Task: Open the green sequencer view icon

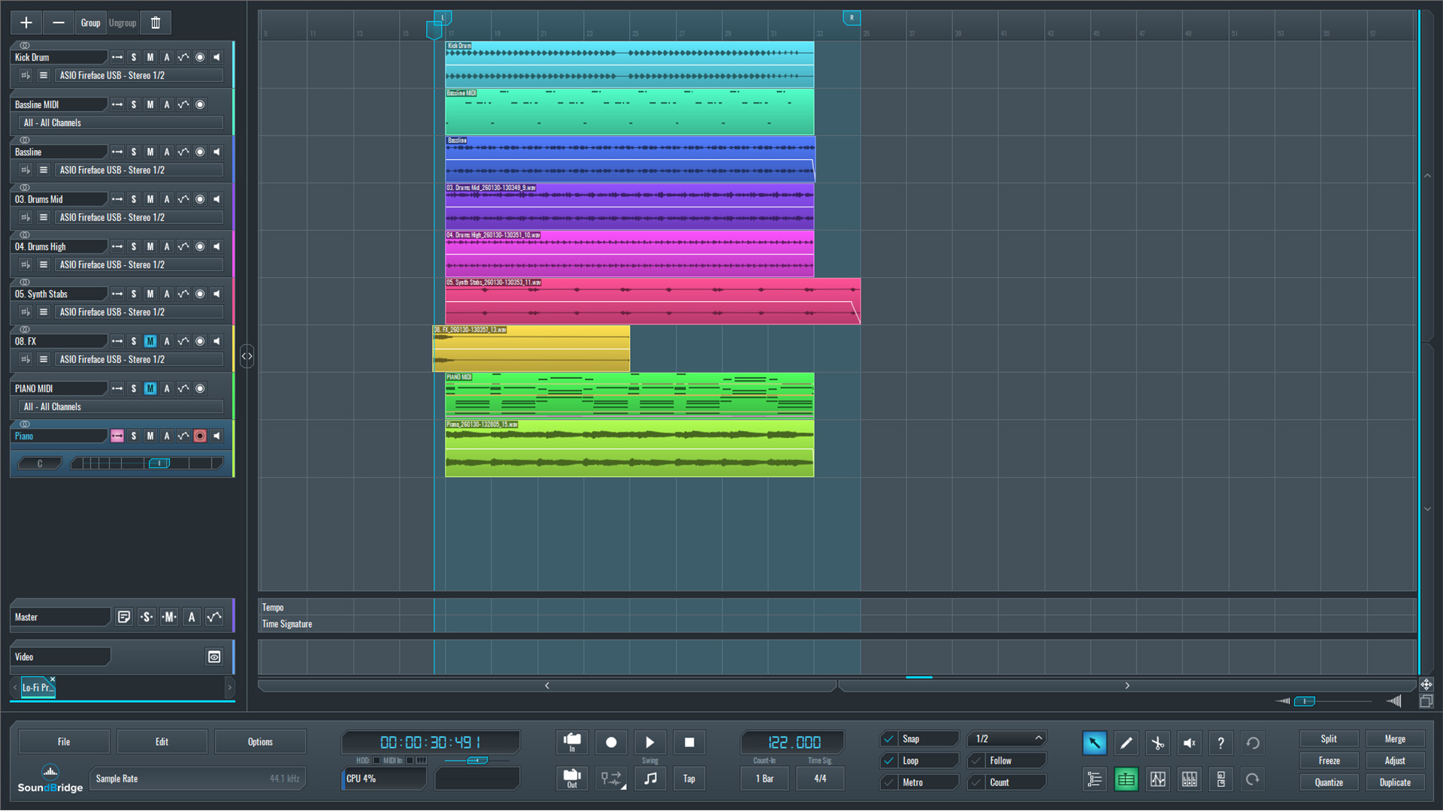Action: [1126, 779]
